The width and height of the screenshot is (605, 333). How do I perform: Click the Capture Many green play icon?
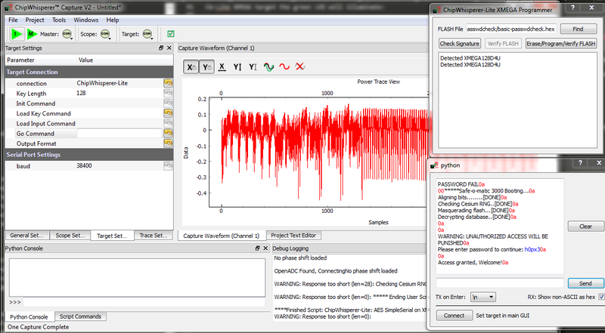pyautogui.click(x=32, y=34)
